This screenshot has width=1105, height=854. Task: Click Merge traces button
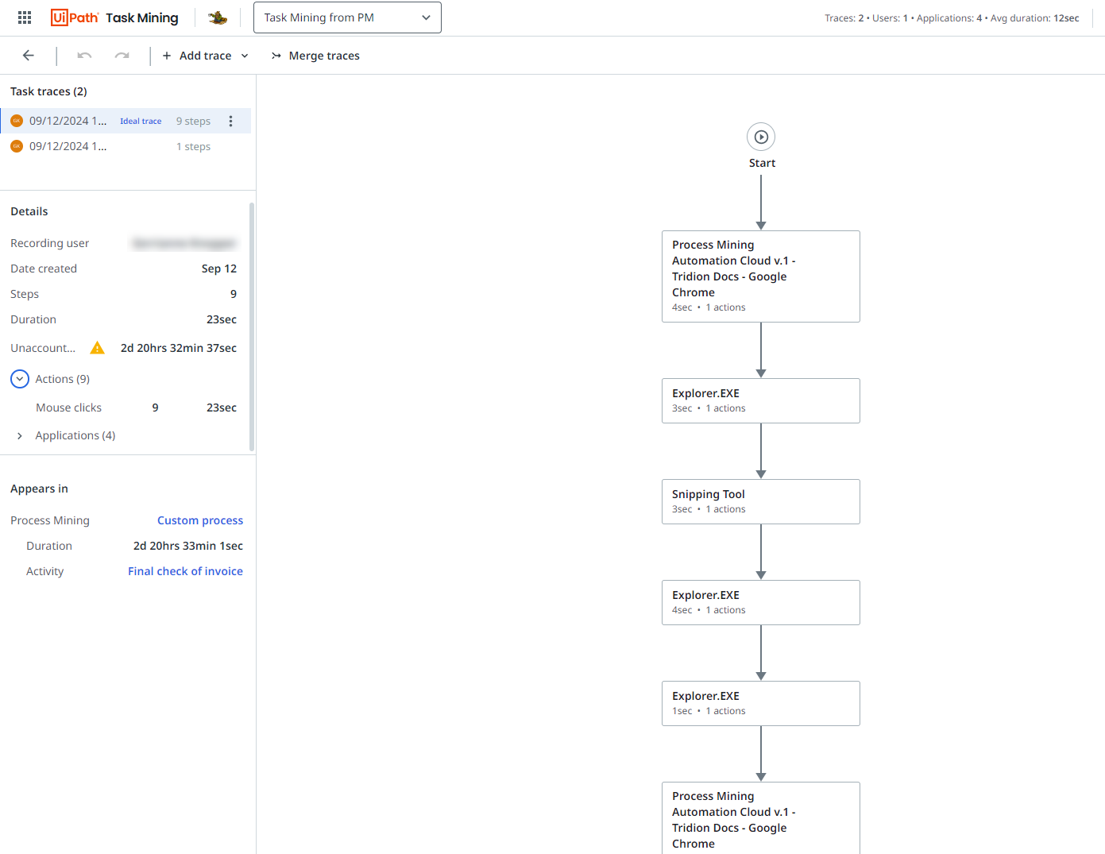point(315,56)
